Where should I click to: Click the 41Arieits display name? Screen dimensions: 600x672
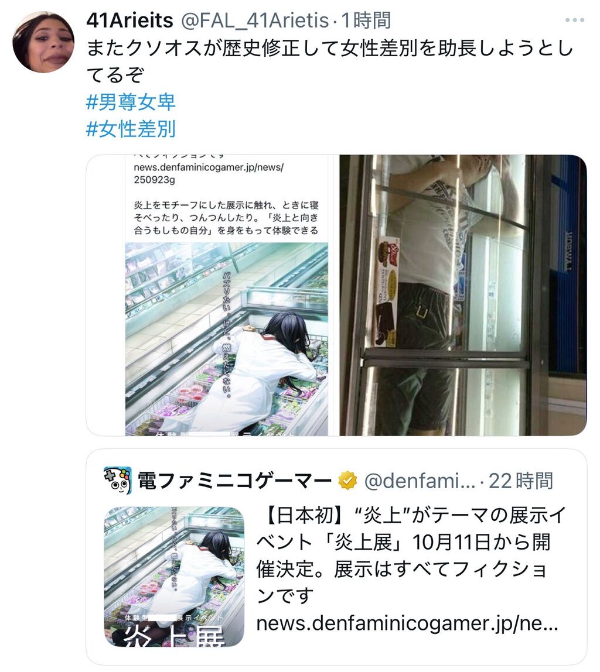(x=129, y=20)
